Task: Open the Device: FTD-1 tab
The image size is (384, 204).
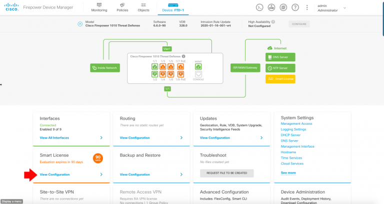Action: tap(173, 7)
